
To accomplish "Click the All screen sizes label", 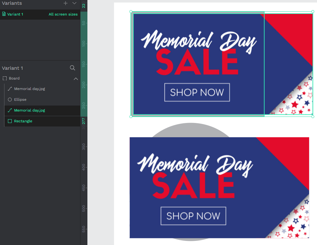I will click(63, 14).
